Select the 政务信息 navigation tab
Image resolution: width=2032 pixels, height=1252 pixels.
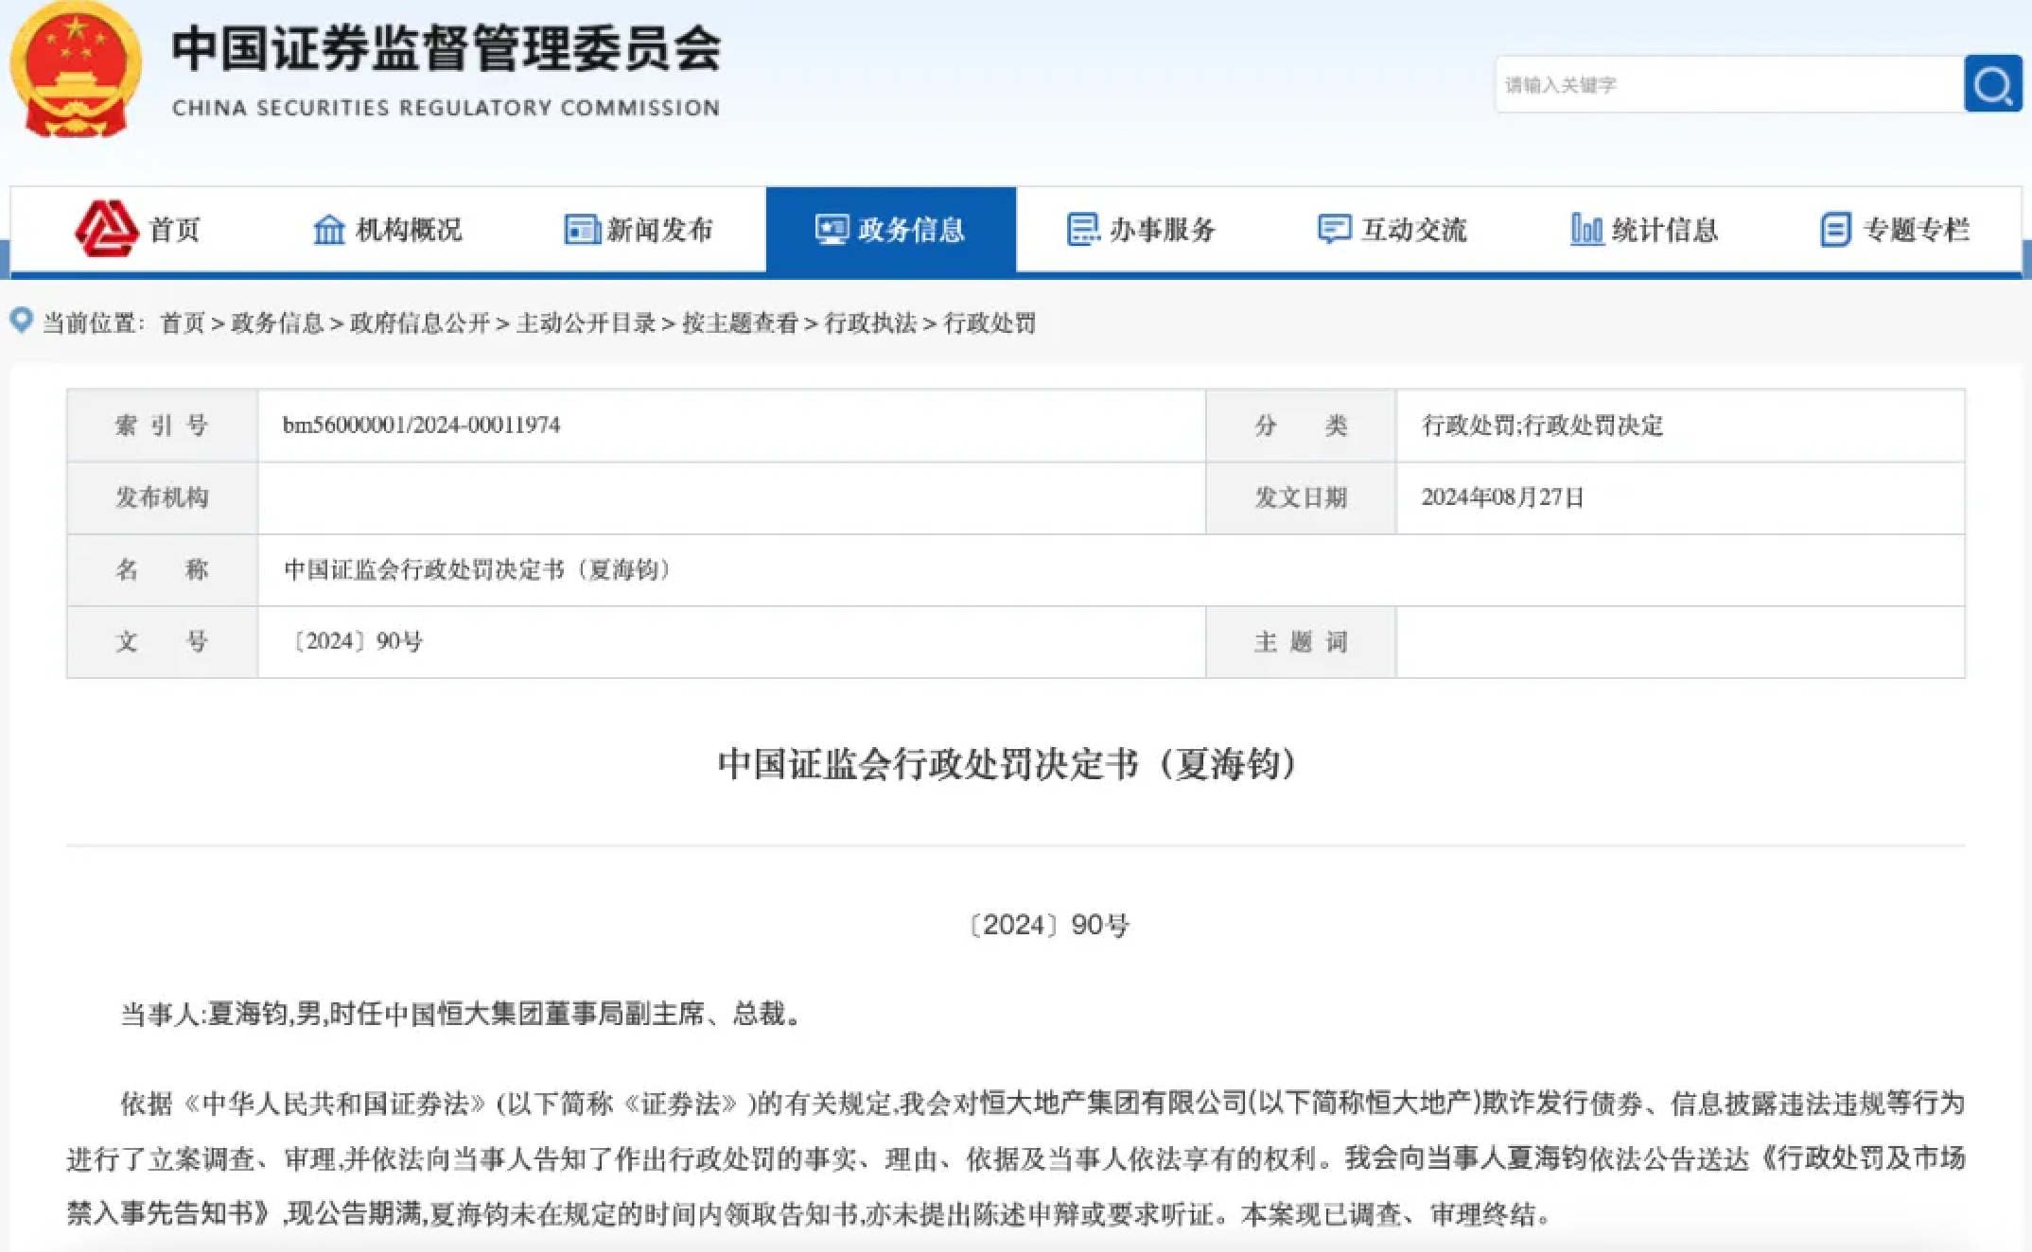click(x=891, y=229)
